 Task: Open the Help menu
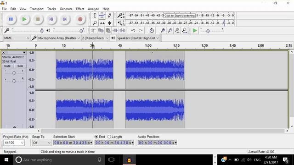pyautogui.click(x=106, y=9)
